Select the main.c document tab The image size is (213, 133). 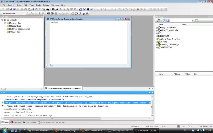(63, 88)
